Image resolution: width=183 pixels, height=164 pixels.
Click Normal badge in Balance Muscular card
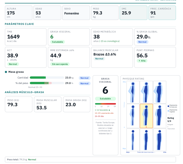click(x=99, y=59)
